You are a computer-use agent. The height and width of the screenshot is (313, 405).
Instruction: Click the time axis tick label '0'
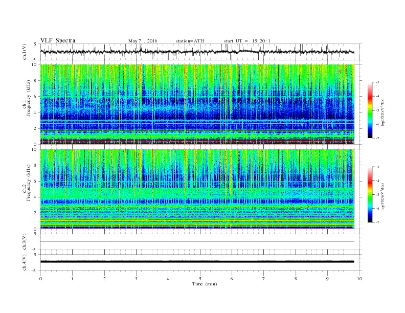[40, 279]
